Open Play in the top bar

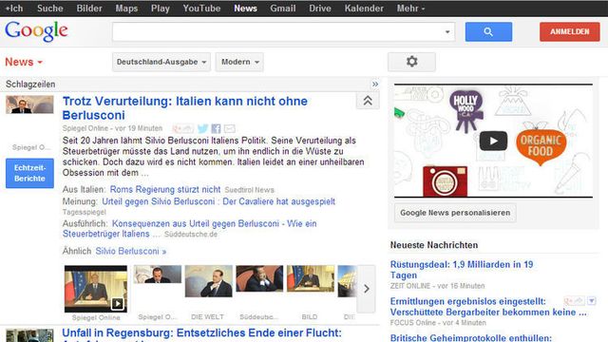click(x=161, y=9)
